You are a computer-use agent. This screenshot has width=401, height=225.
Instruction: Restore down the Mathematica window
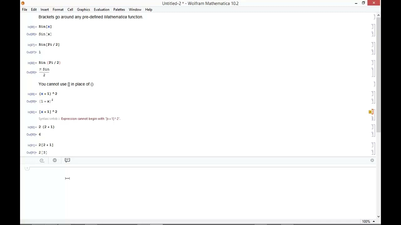[x=363, y=3]
